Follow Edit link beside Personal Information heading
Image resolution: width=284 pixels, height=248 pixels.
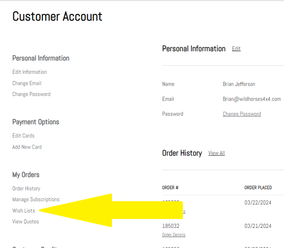(x=236, y=48)
